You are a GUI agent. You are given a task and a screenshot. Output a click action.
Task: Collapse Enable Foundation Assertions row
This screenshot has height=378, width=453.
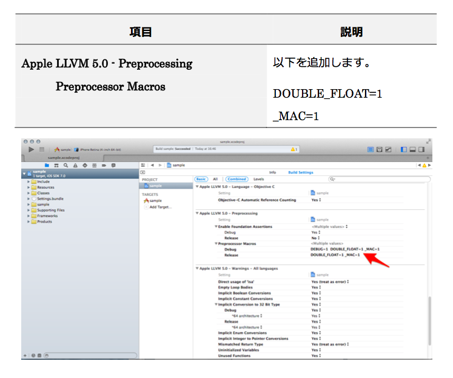pyautogui.click(x=216, y=226)
